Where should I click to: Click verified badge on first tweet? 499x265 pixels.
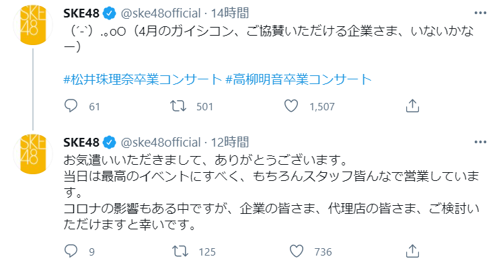(110, 13)
